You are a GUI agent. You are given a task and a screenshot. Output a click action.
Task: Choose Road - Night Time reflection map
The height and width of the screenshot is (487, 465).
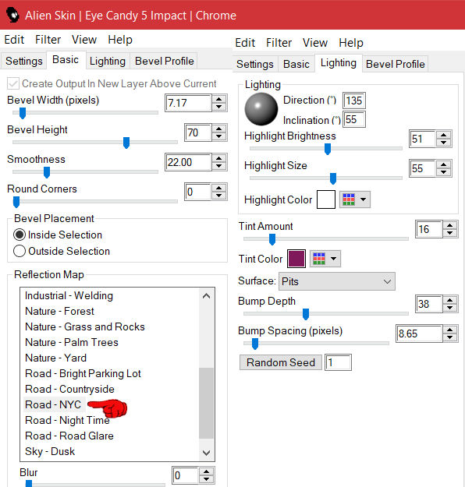pyautogui.click(x=68, y=420)
